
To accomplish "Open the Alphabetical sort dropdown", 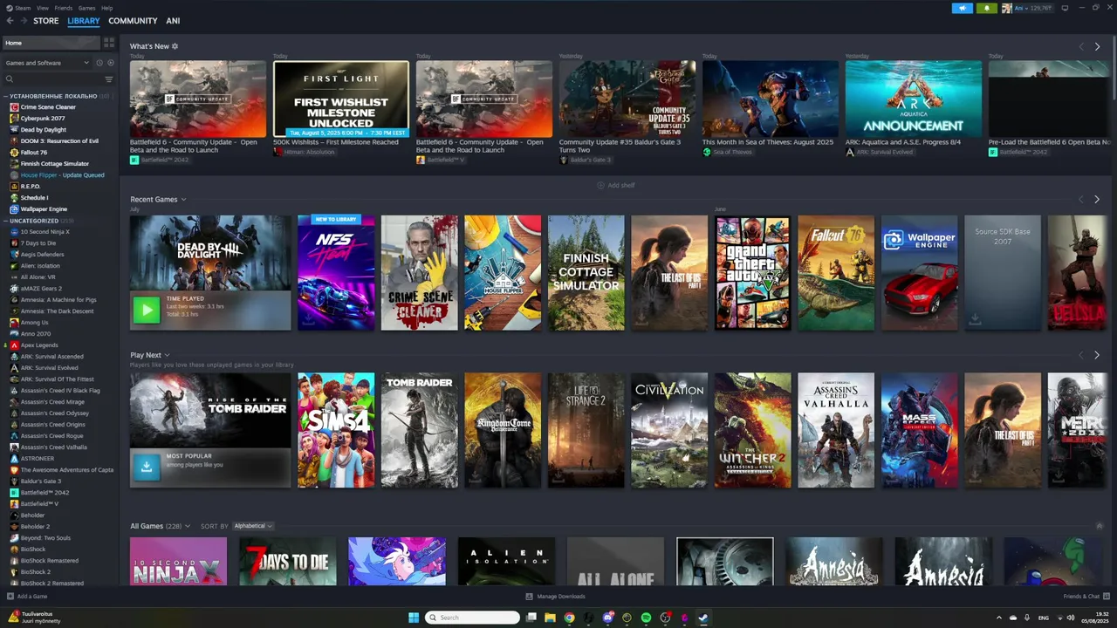I will [x=252, y=526].
